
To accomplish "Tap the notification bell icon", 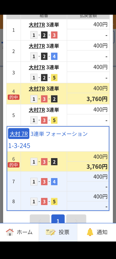I will click(x=90, y=232).
